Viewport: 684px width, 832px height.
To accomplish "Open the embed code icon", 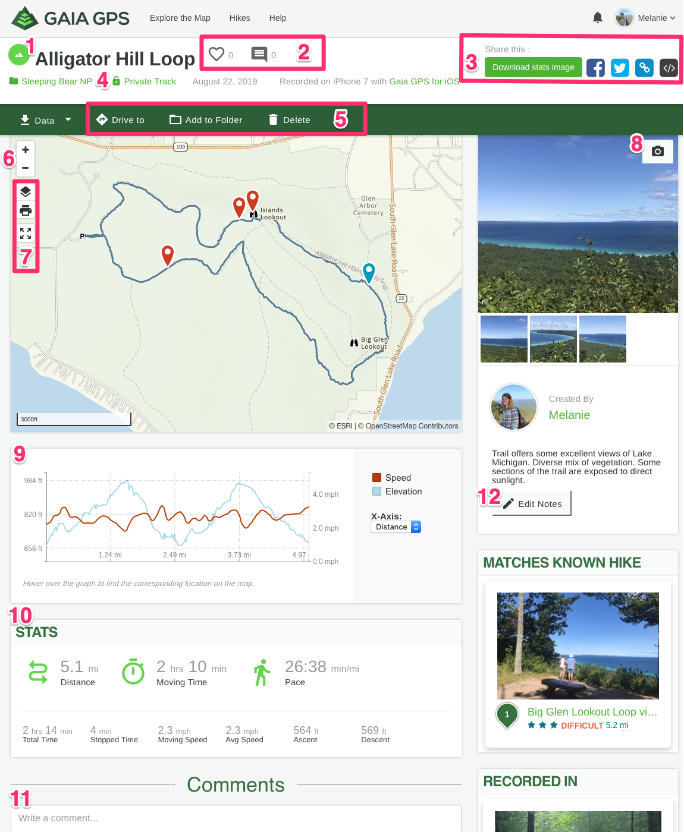I will pos(669,68).
